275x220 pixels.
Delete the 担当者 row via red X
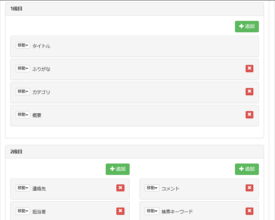click(x=120, y=211)
